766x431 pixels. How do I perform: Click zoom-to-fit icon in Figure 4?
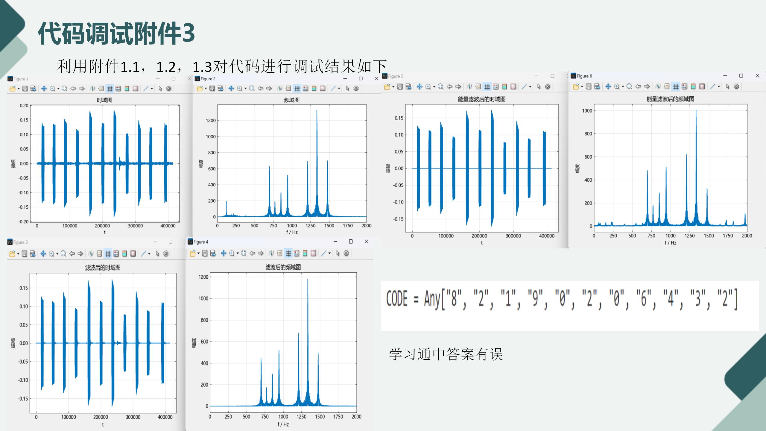click(244, 254)
